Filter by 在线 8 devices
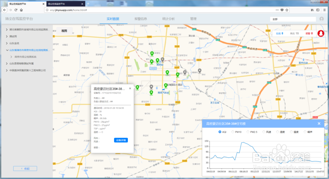The image size is (329, 179). 279,33
